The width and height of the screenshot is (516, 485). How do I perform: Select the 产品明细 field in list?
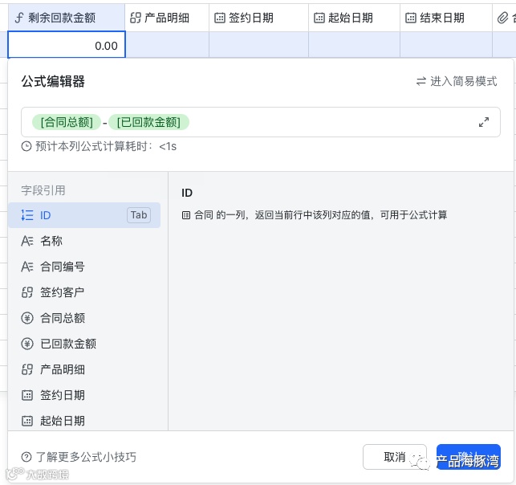(84, 369)
